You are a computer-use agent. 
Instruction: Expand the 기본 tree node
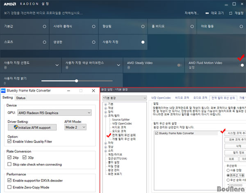click(106, 104)
